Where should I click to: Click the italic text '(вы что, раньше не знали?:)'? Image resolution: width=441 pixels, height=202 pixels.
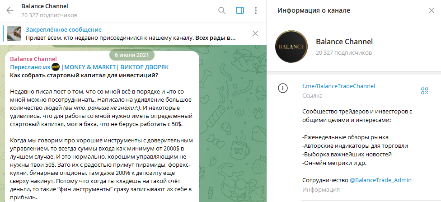point(103,108)
